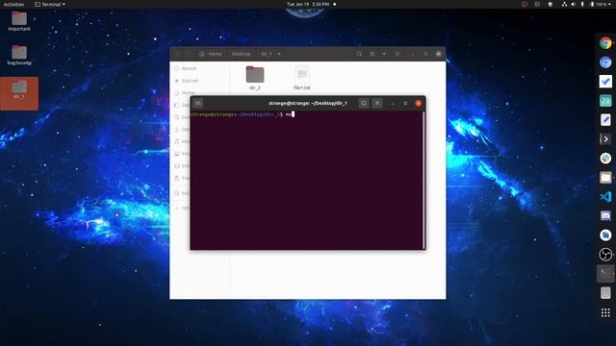Click the volume icon in top bar

pos(573,4)
